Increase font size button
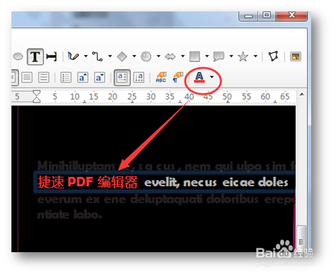Viewport: 334px width, 275px height. tap(83, 77)
